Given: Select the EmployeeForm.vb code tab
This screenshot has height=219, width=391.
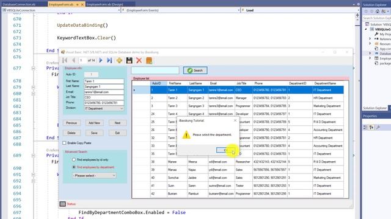Looking at the screenshot, I should (x=61, y=4).
